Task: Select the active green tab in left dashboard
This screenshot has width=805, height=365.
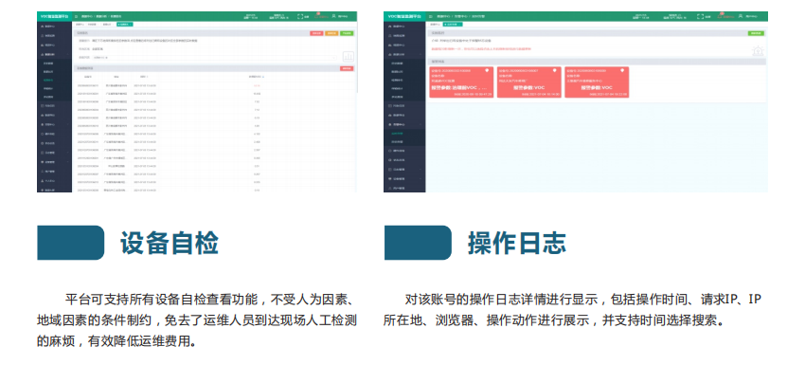Action: click(125, 24)
